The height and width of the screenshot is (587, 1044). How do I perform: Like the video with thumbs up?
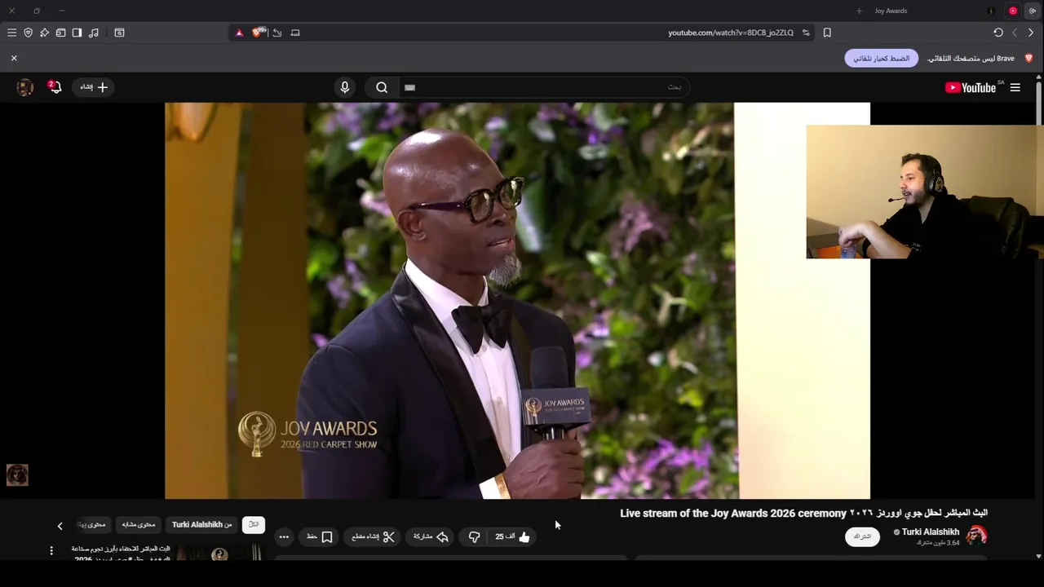513,536
